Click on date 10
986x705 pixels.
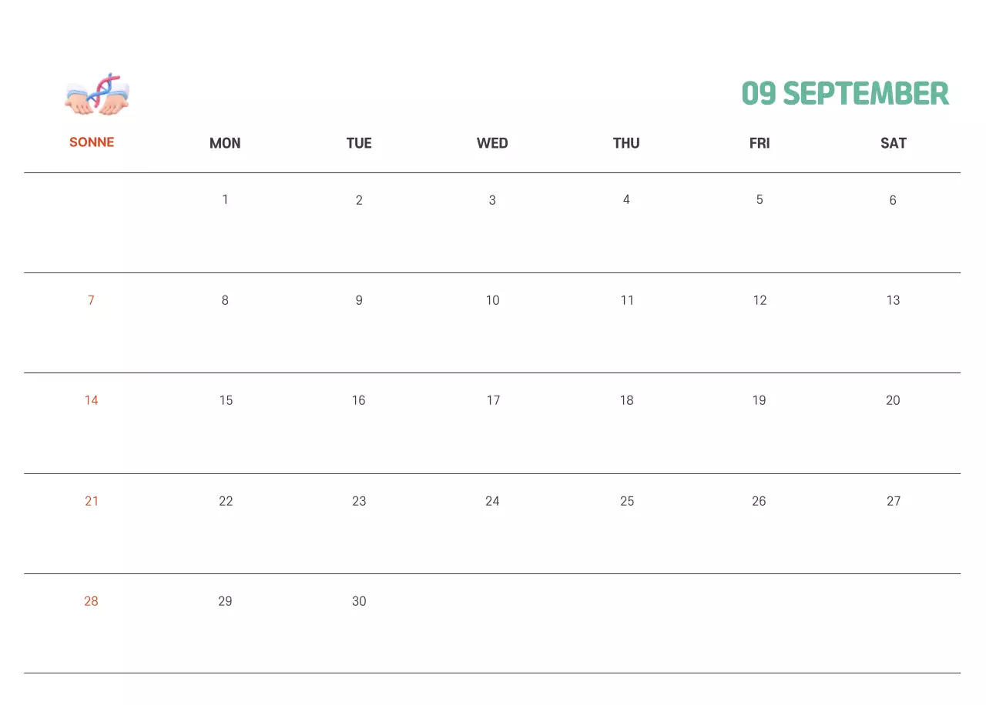492,300
